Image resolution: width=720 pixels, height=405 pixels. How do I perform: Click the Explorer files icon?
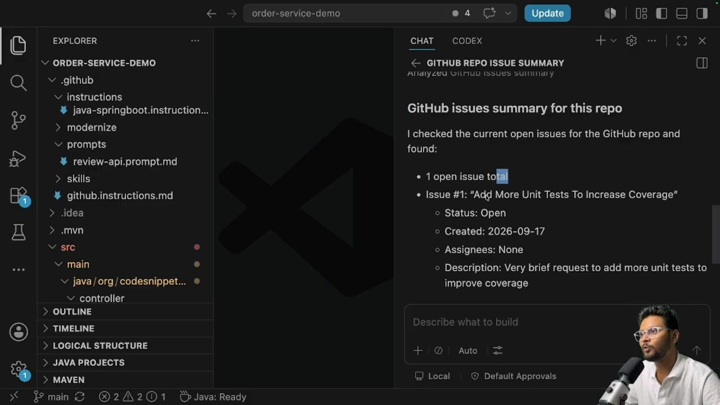coord(19,46)
